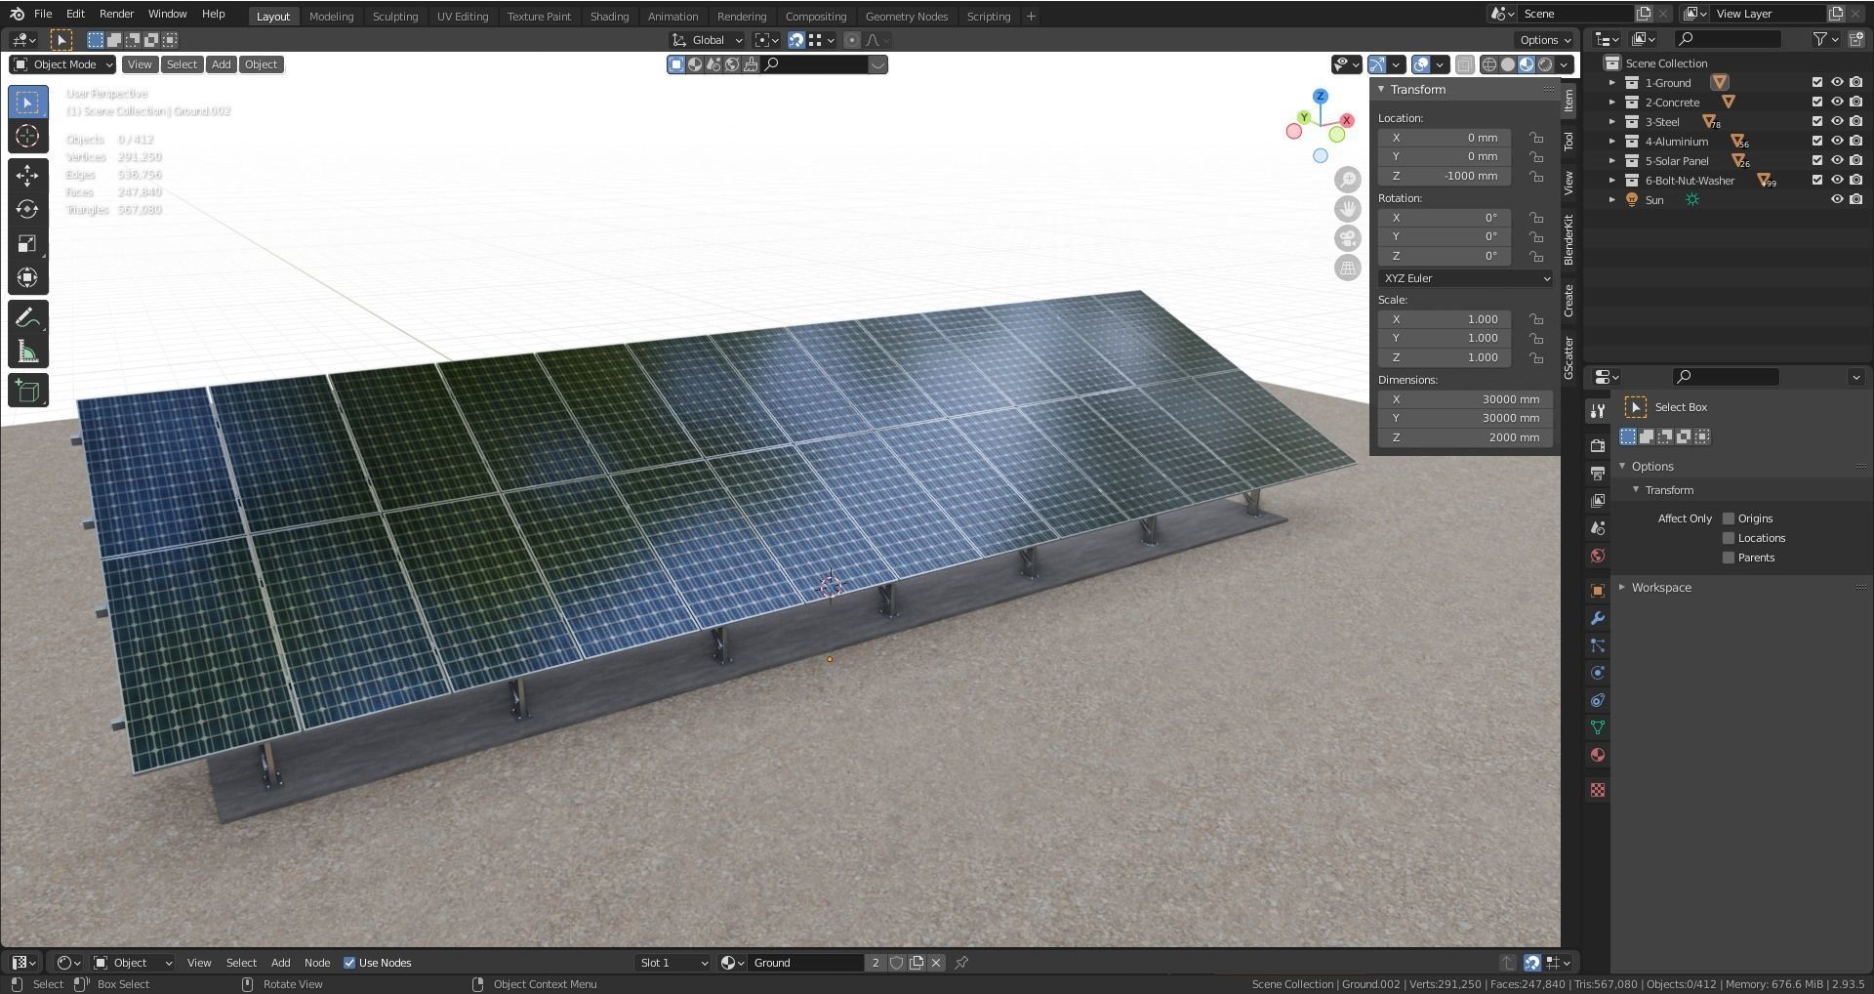1874x994 pixels.
Task: Hide 3-Steel collection in viewport
Action: click(x=1836, y=122)
